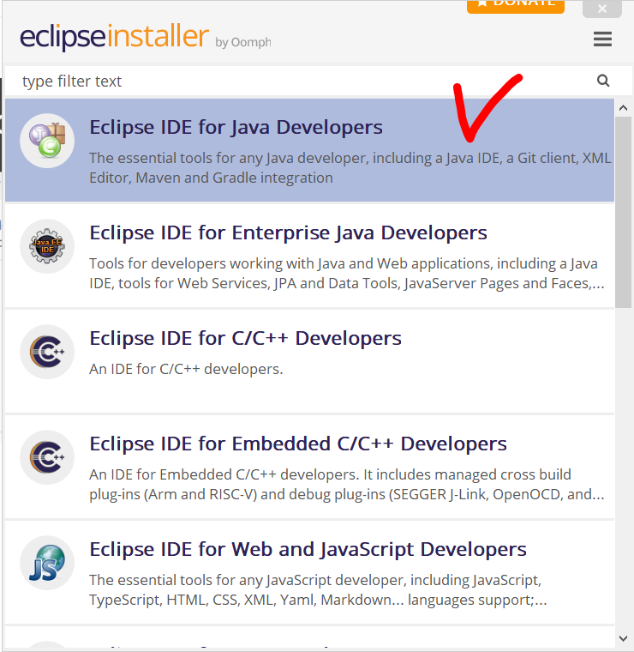Click description starting 'Tools for developers working'
This screenshot has height=652, width=634.
click(347, 273)
